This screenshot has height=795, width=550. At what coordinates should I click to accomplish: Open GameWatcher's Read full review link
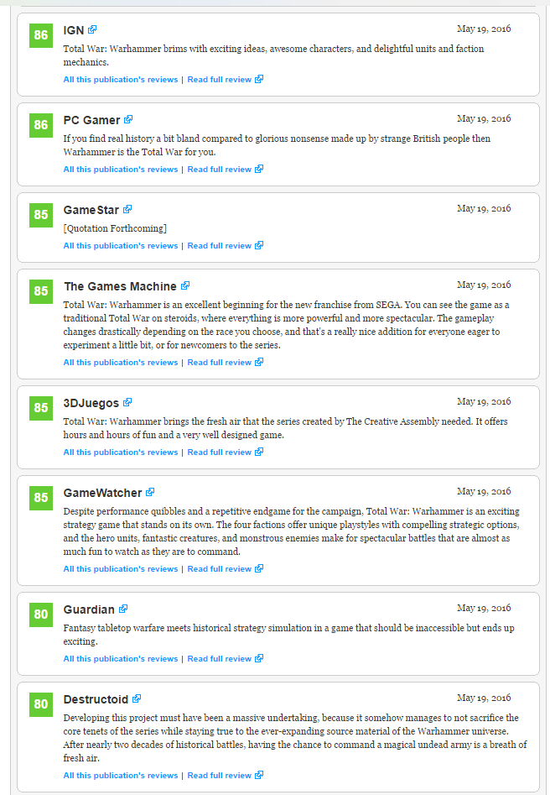[x=226, y=568]
